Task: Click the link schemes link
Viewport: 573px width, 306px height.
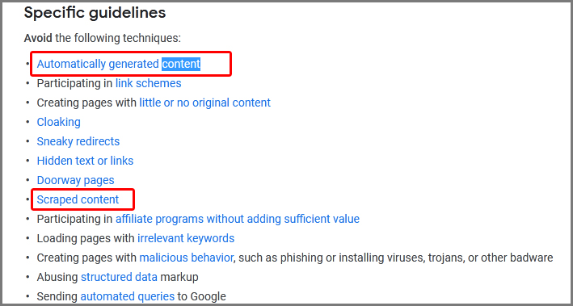Action: (x=149, y=83)
